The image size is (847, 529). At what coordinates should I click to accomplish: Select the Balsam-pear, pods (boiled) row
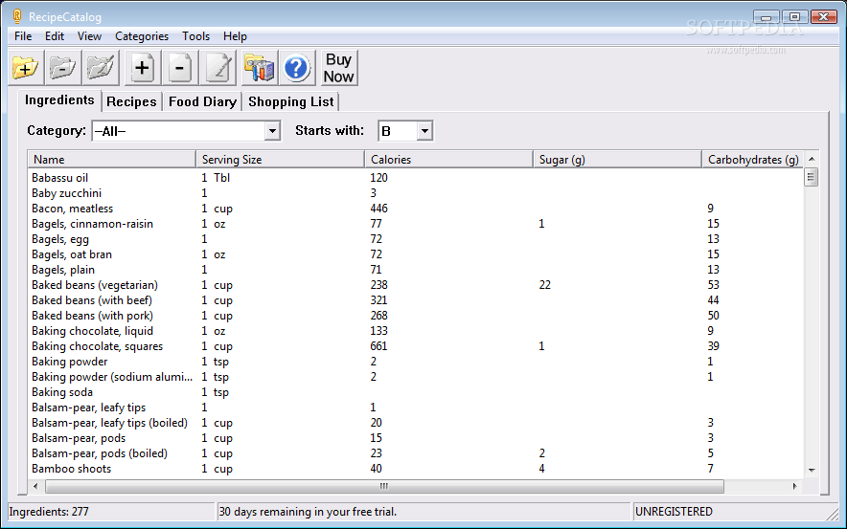point(416,453)
